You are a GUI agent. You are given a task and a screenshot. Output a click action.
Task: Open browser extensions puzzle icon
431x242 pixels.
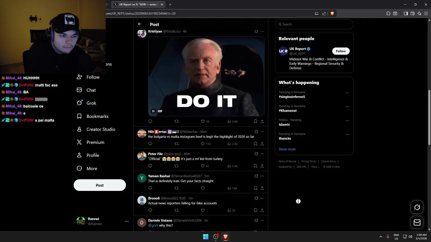click(x=388, y=13)
